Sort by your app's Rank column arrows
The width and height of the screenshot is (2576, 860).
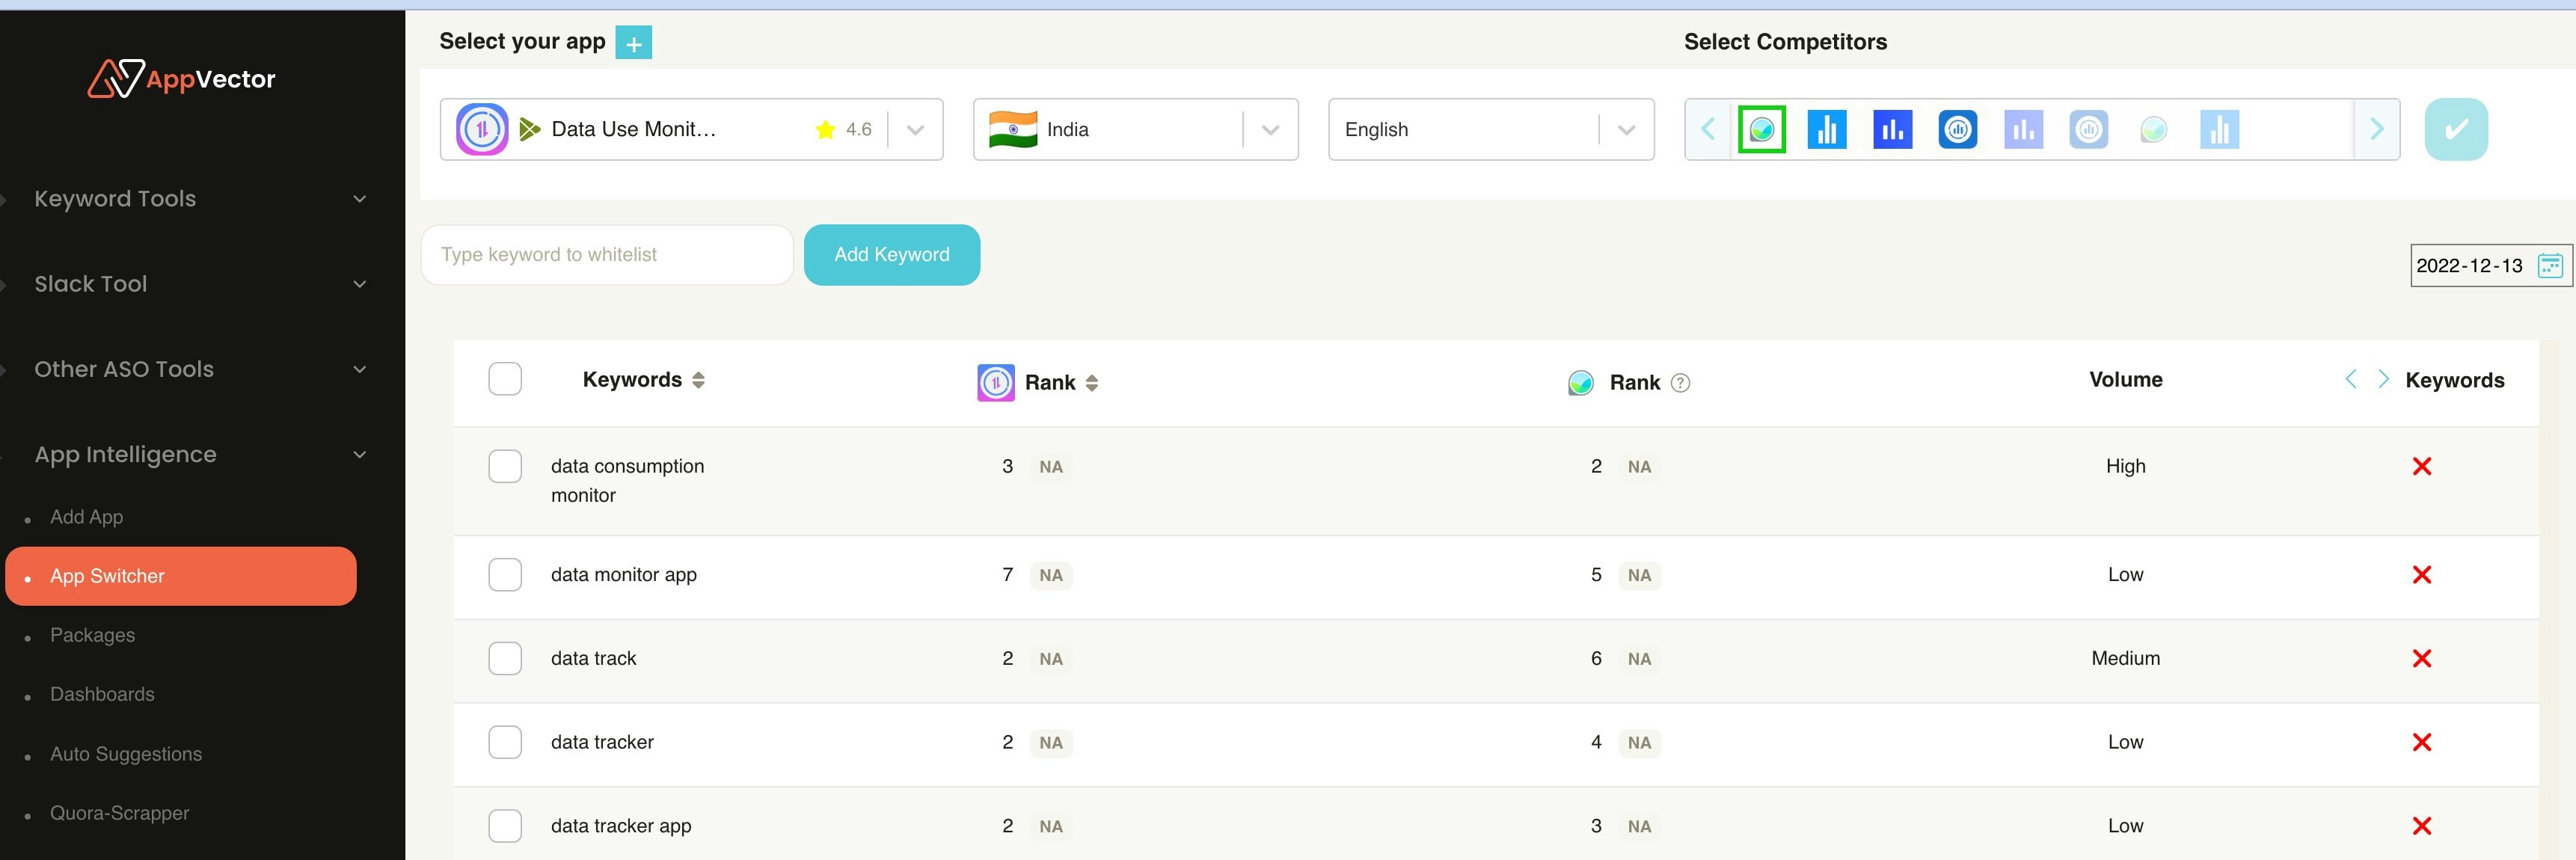pos(1091,383)
